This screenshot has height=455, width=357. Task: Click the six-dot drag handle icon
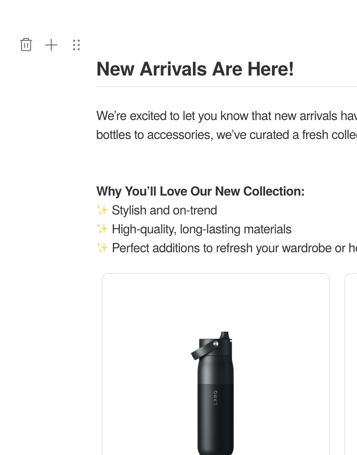click(x=76, y=45)
